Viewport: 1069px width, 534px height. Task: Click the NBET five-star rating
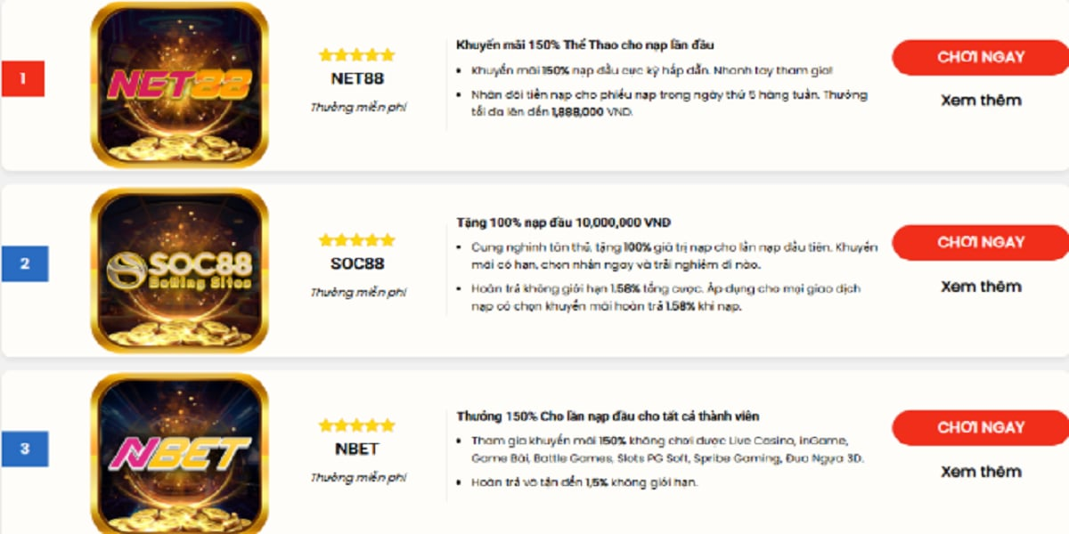coord(356,425)
